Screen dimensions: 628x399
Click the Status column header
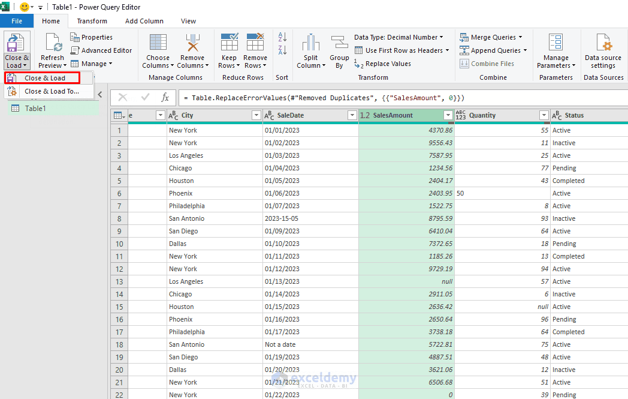coord(589,115)
